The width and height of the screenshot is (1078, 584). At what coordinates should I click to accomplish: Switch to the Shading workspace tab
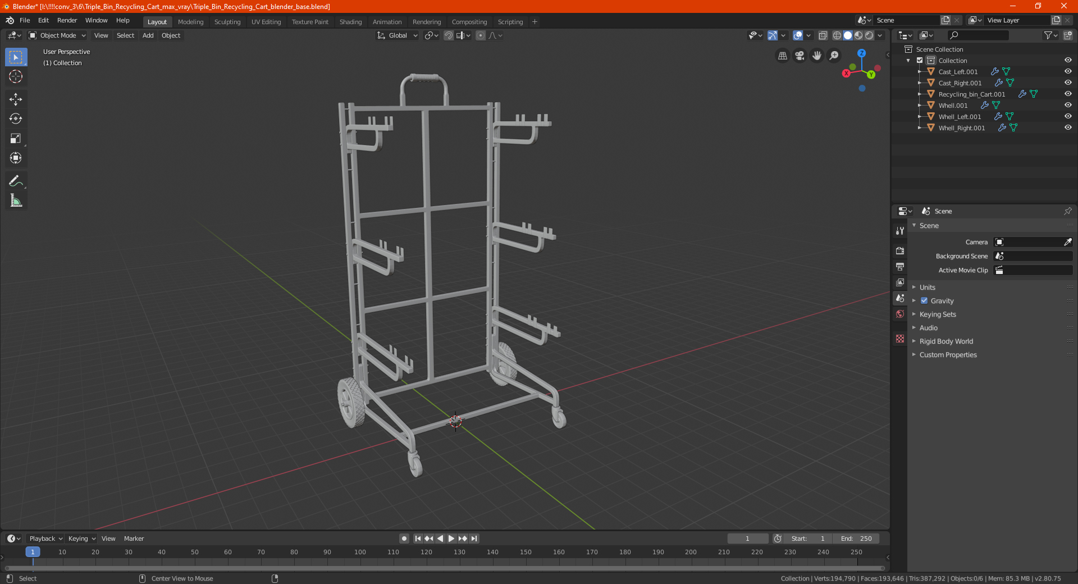point(350,22)
